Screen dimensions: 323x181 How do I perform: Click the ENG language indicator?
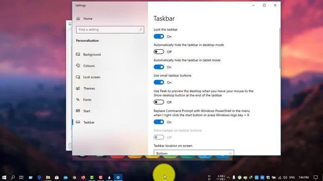click(x=292, y=177)
